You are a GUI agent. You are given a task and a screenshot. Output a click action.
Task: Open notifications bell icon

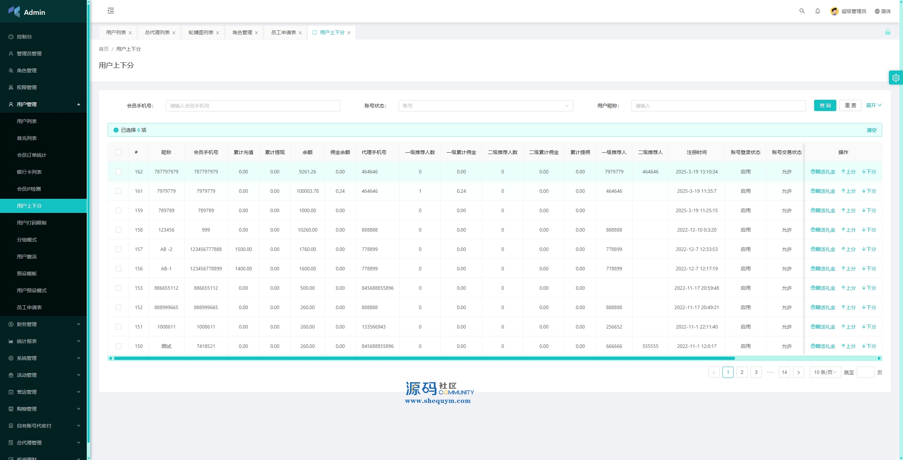tap(817, 11)
